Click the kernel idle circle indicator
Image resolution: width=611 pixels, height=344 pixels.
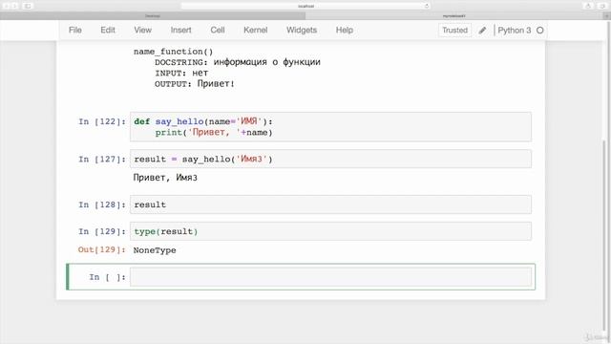[539, 30]
